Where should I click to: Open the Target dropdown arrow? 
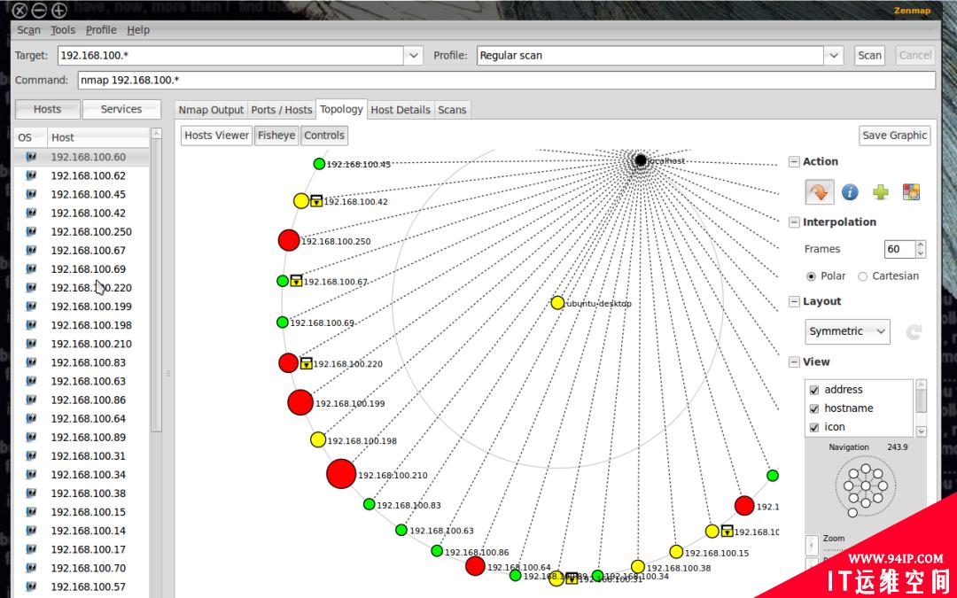(413, 56)
